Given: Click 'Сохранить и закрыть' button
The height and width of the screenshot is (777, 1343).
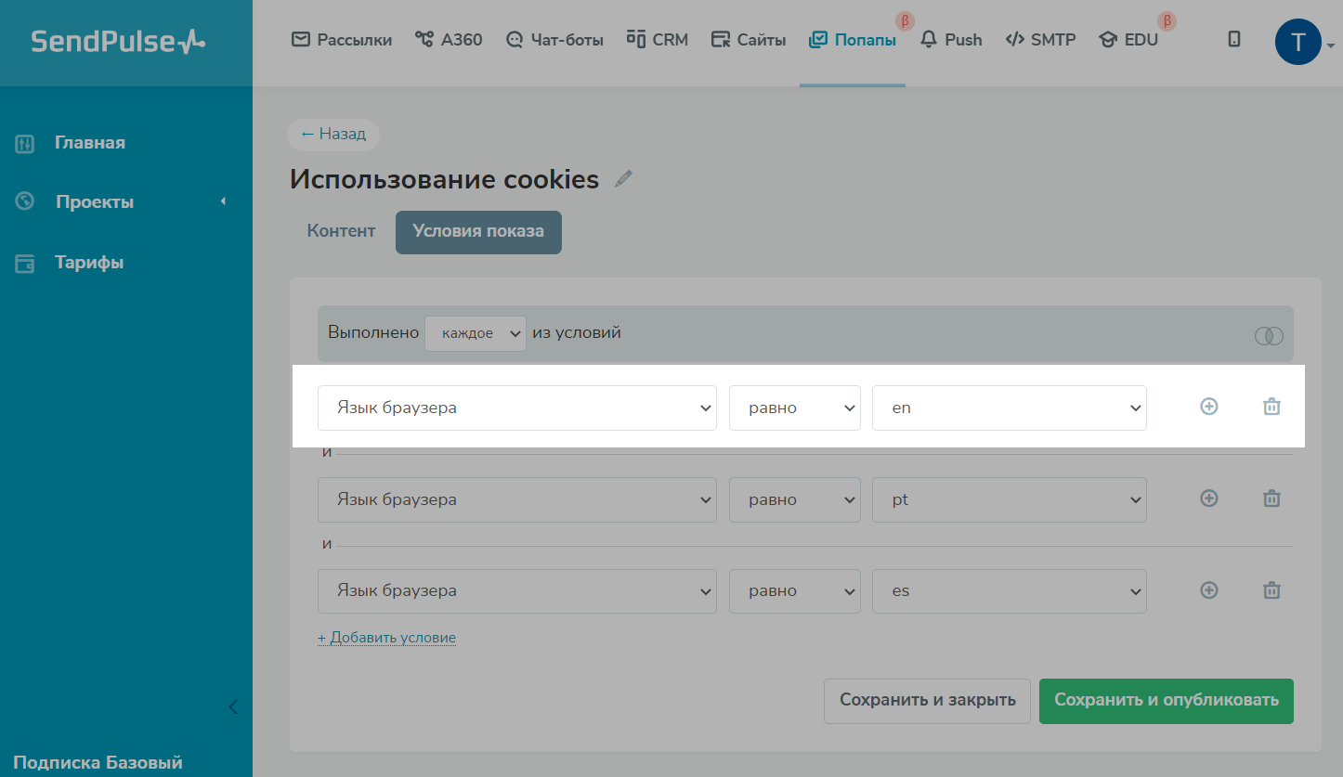Looking at the screenshot, I should [926, 701].
